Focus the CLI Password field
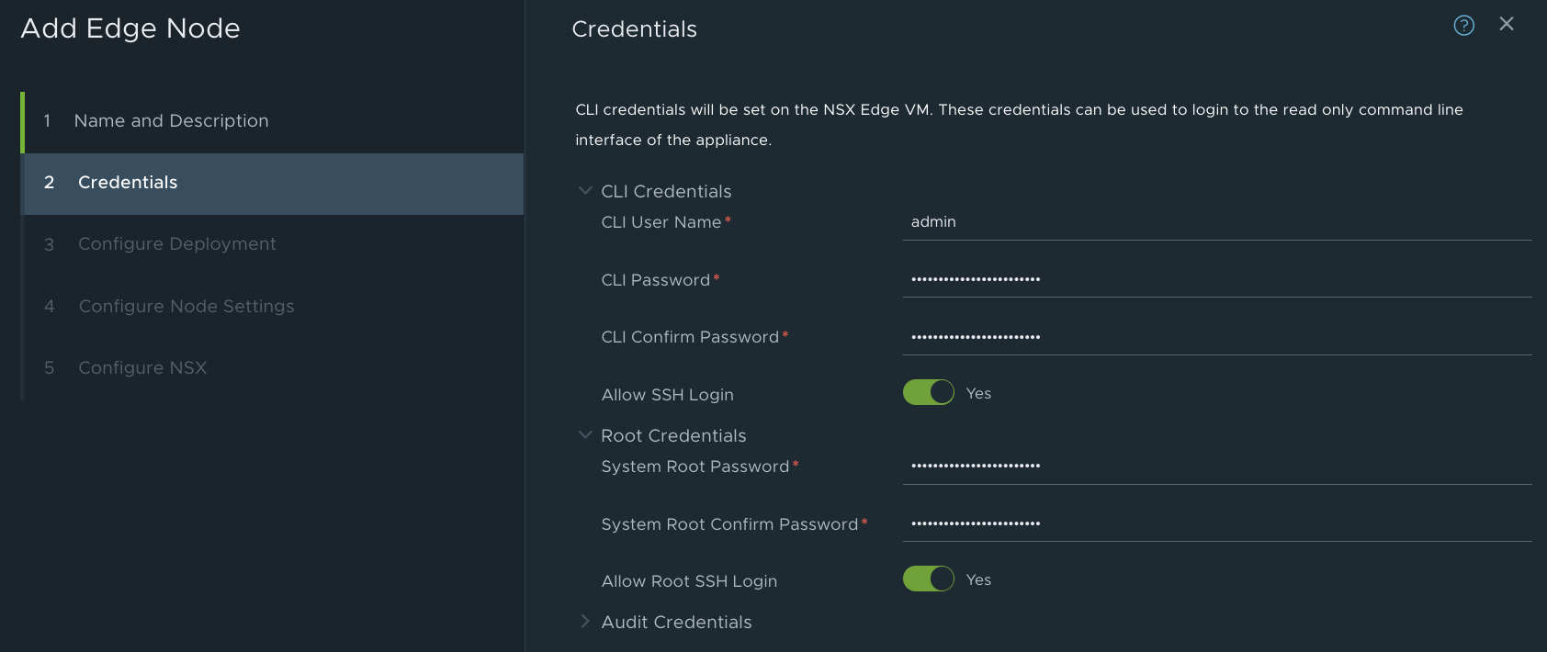The width and height of the screenshot is (1547, 652). point(1216,279)
